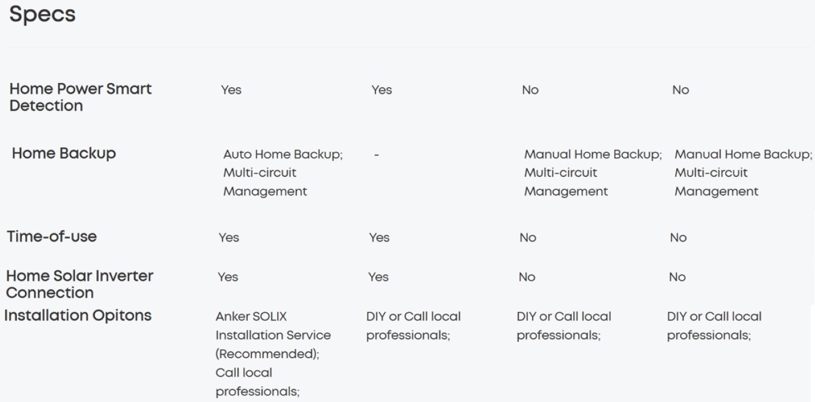Click Call local professionals in first column
The height and width of the screenshot is (402, 815).
[x=257, y=382]
